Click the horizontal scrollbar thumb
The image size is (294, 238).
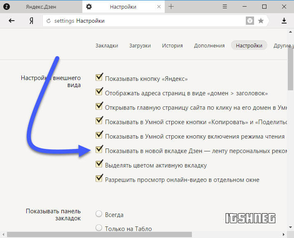click(99, 234)
